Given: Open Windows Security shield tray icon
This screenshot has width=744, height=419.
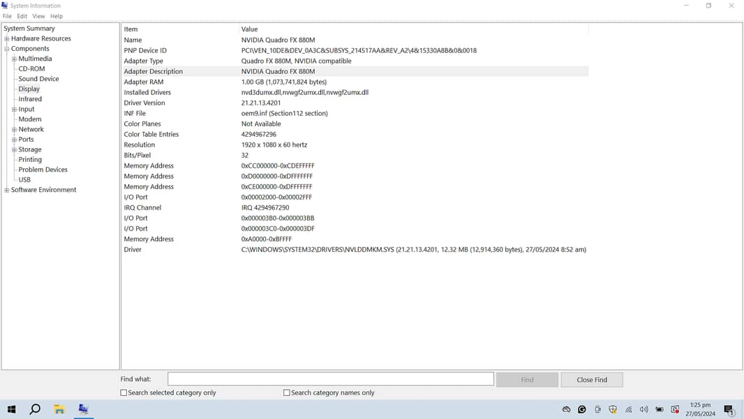Looking at the screenshot, I should pos(613,410).
